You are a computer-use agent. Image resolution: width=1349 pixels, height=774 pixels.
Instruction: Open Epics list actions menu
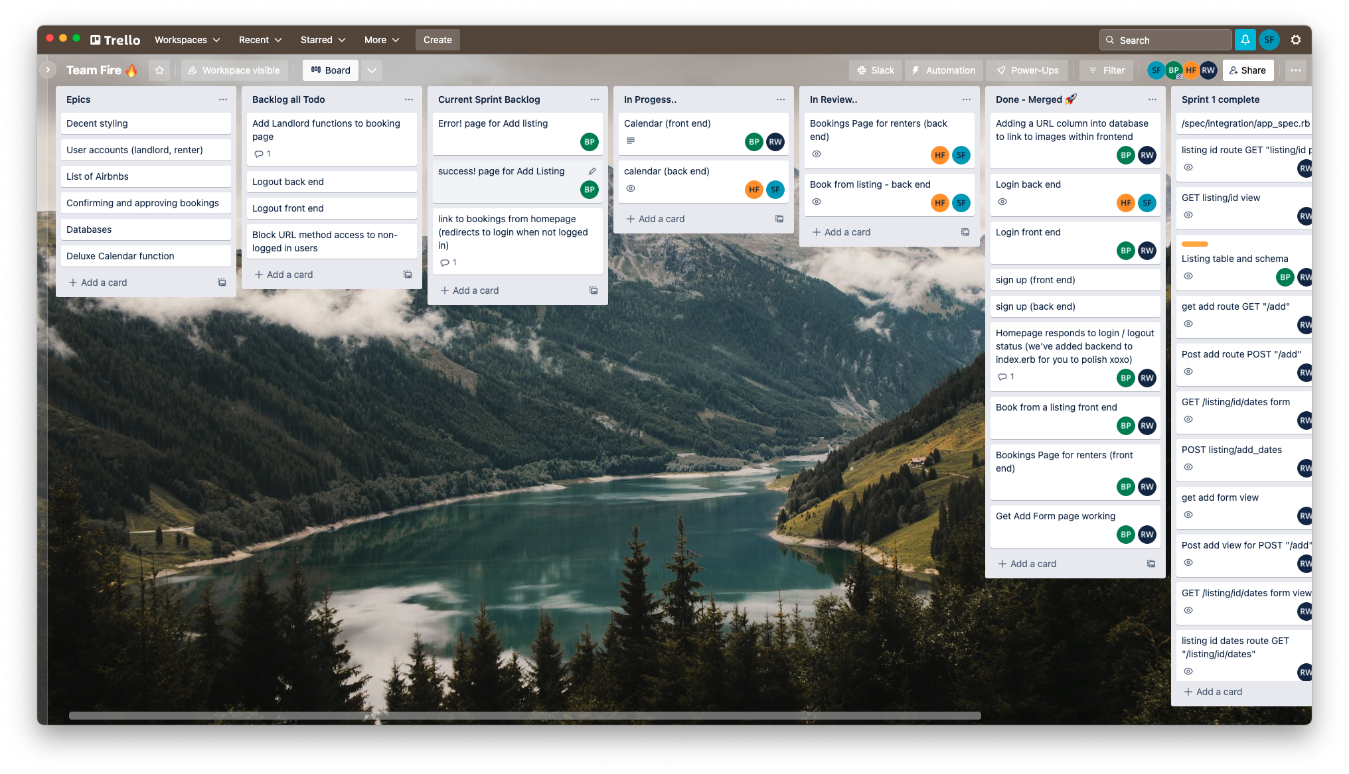pos(223,99)
